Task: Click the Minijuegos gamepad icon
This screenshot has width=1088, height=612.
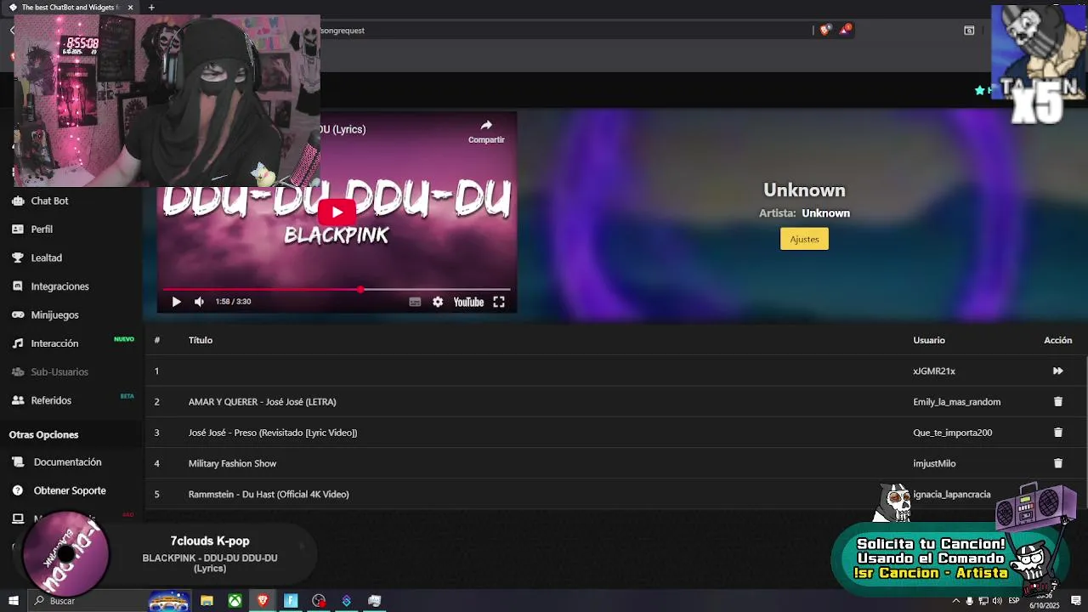Action: pos(17,314)
